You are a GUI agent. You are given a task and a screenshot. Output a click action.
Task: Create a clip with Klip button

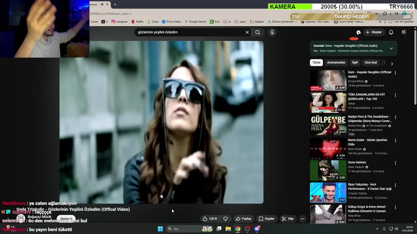click(x=288, y=219)
